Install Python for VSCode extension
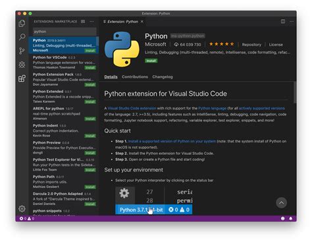 [90, 68]
